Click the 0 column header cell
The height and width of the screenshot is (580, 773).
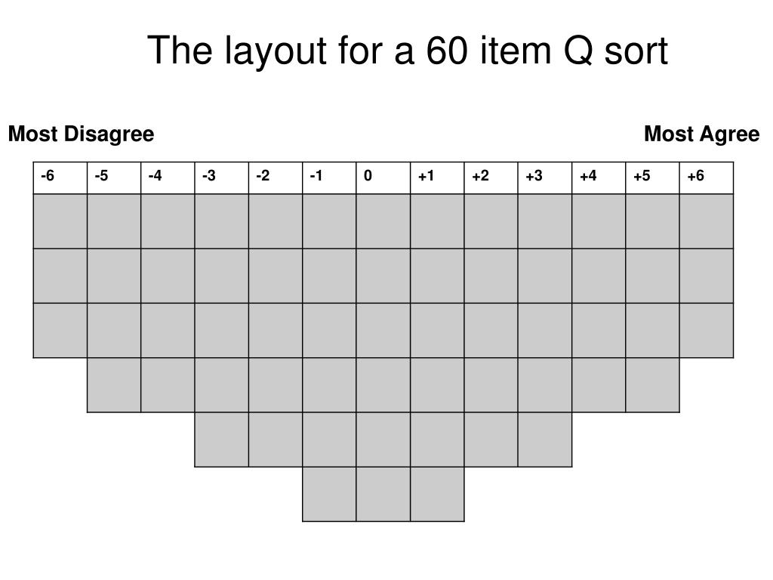point(383,178)
